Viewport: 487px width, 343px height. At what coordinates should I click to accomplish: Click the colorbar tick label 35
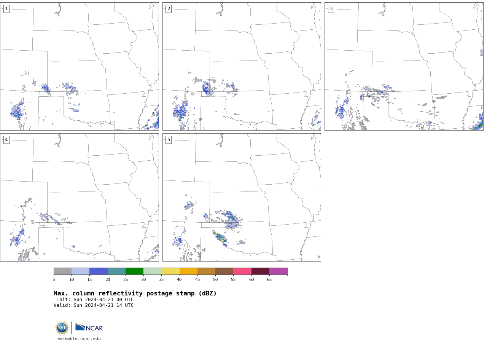161,279
